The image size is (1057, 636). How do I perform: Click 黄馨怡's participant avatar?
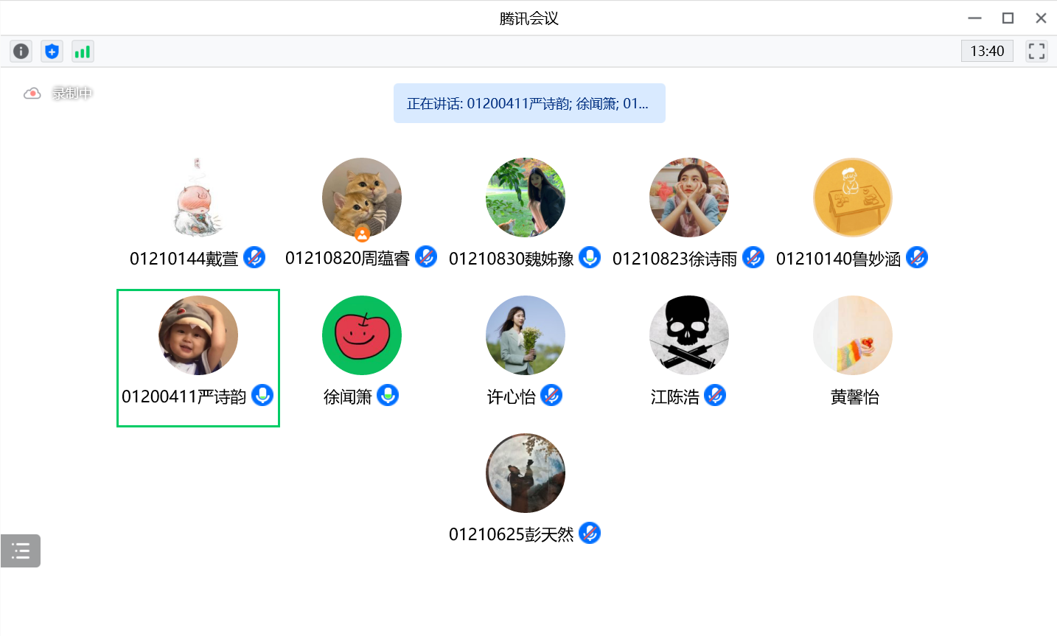[853, 335]
